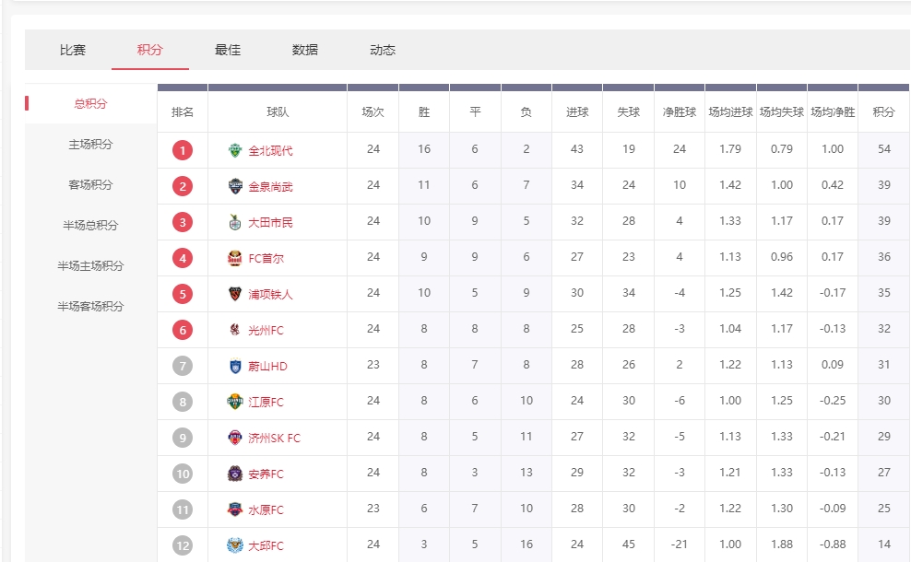Click the 全北现代 team logo icon
This screenshot has width=911, height=562.
pos(235,150)
